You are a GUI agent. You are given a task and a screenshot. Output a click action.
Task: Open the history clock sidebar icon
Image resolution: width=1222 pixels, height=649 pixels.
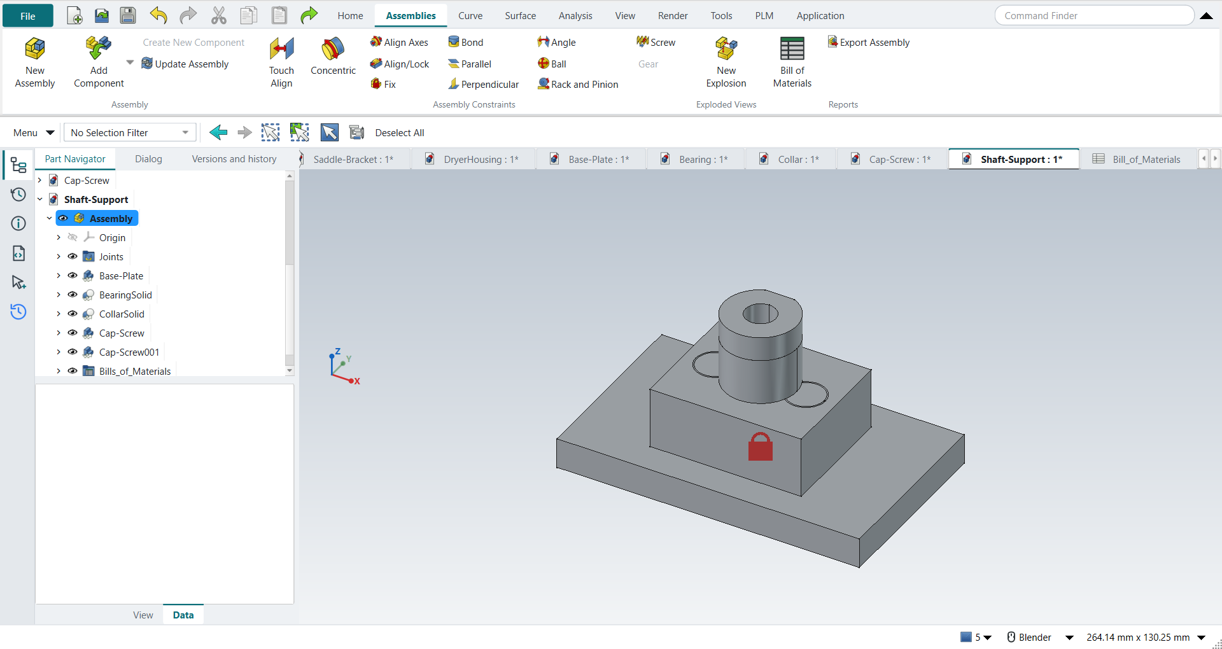(x=18, y=194)
